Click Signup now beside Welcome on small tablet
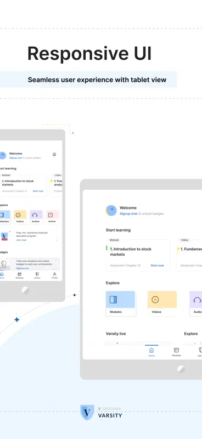This screenshot has width=202, height=439. [16, 158]
